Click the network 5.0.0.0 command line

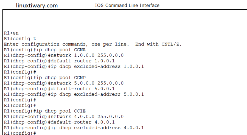(64, 83)
